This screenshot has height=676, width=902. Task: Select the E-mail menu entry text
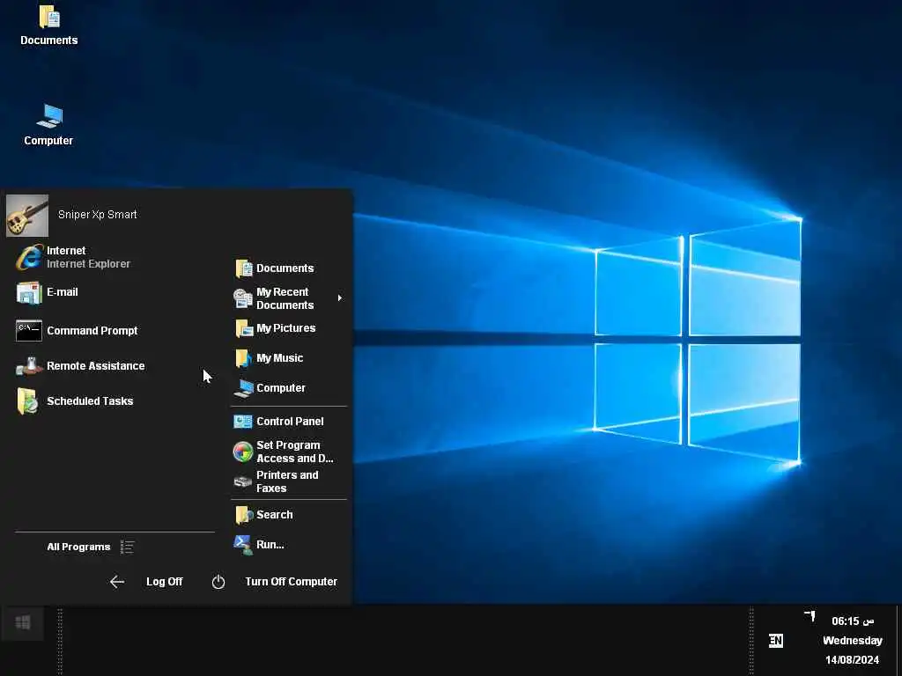63,292
